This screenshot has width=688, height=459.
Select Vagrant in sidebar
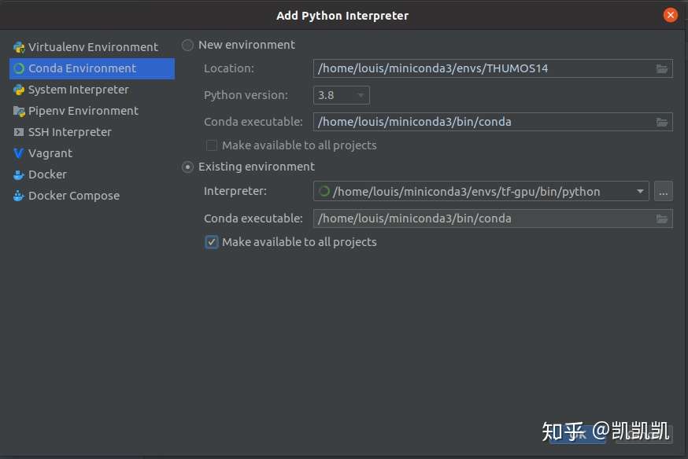(92, 153)
